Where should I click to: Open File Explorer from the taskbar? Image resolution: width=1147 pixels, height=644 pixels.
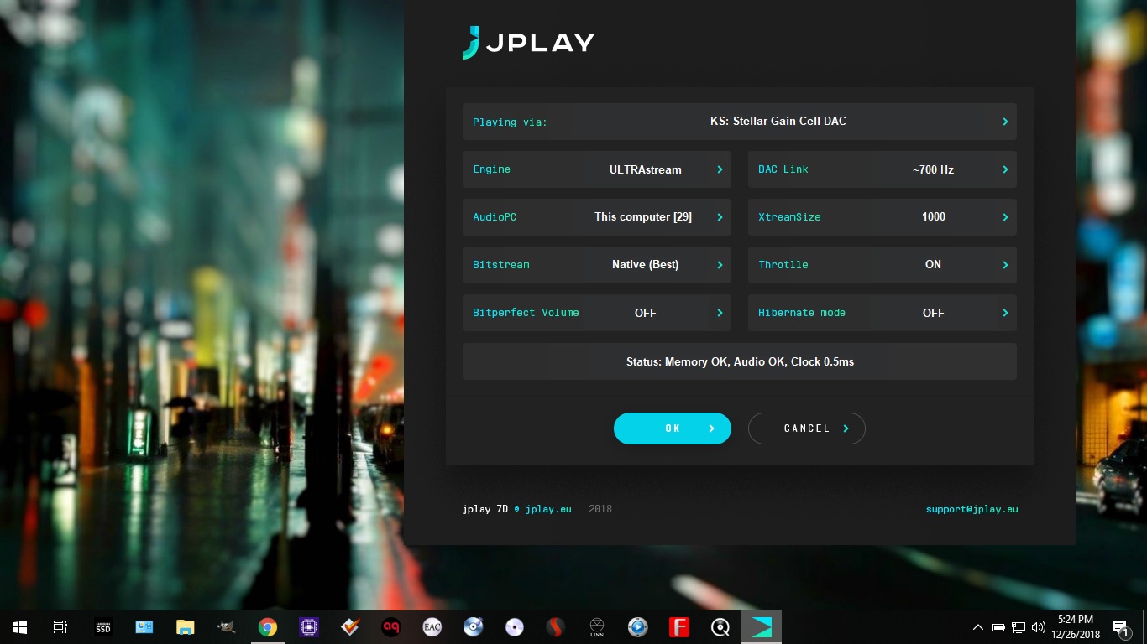coord(185,626)
